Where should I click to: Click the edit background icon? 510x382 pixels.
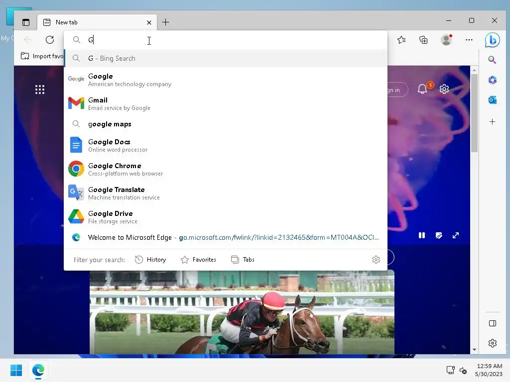point(439,235)
